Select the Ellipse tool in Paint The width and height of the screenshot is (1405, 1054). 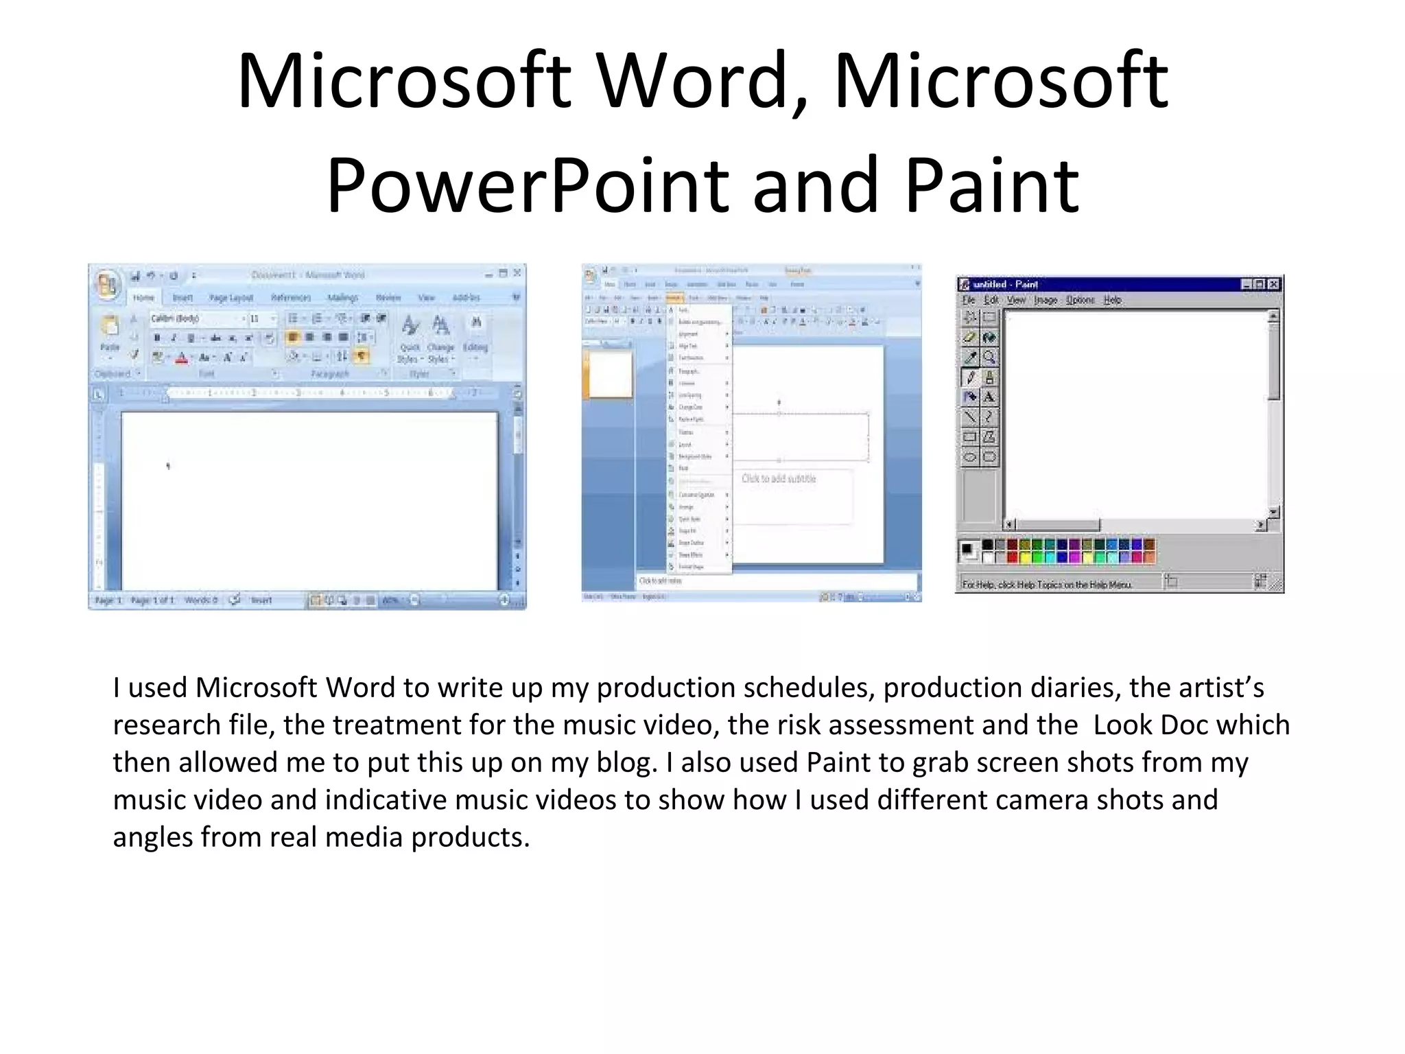[x=970, y=457]
